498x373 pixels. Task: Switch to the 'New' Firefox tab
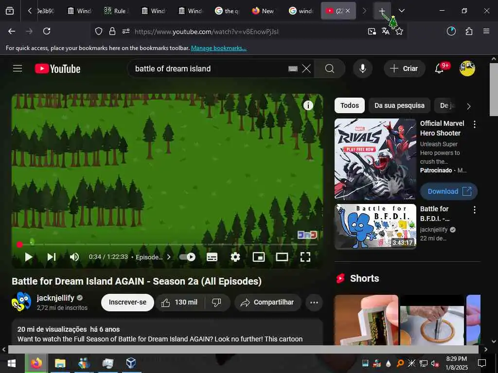click(x=264, y=11)
